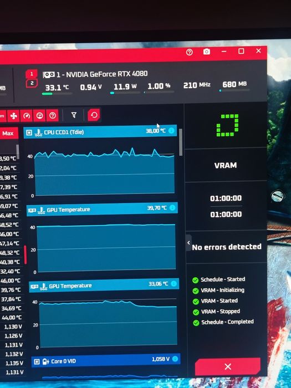Screen dimensions: 291x388
Task: Click the first gauge toolbar icon beside the fan
Action: click(27, 115)
